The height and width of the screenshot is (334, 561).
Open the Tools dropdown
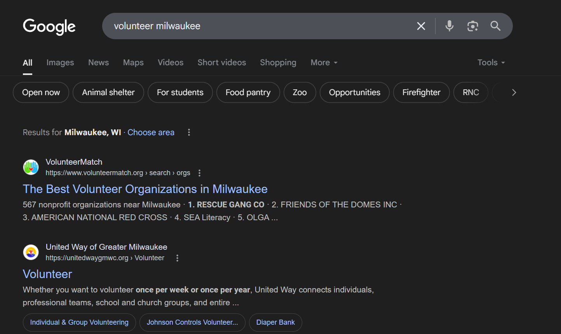pyautogui.click(x=491, y=63)
